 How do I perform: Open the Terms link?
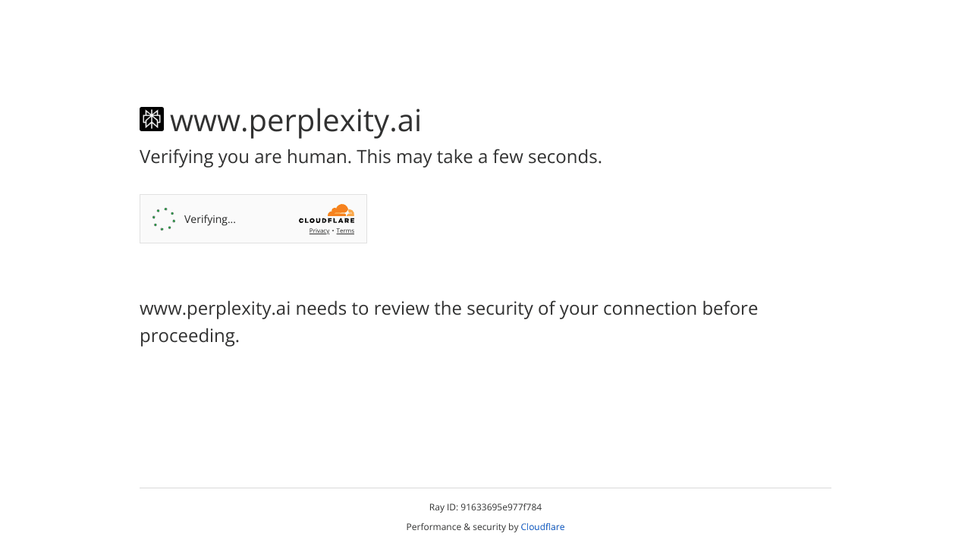(345, 230)
